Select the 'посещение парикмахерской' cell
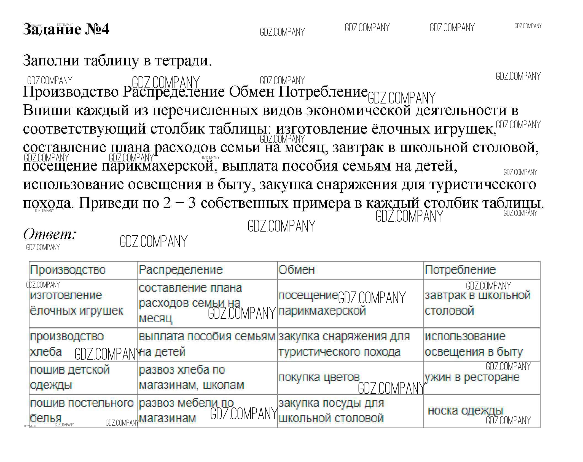Image resolution: width=583 pixels, height=462 pixels. click(322, 303)
